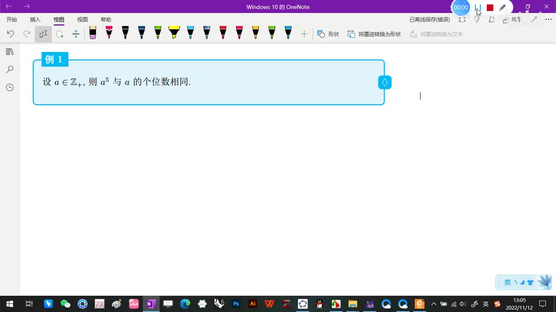The width and height of the screenshot is (556, 312).
Task: Click the example statement text
Action: coord(117,82)
